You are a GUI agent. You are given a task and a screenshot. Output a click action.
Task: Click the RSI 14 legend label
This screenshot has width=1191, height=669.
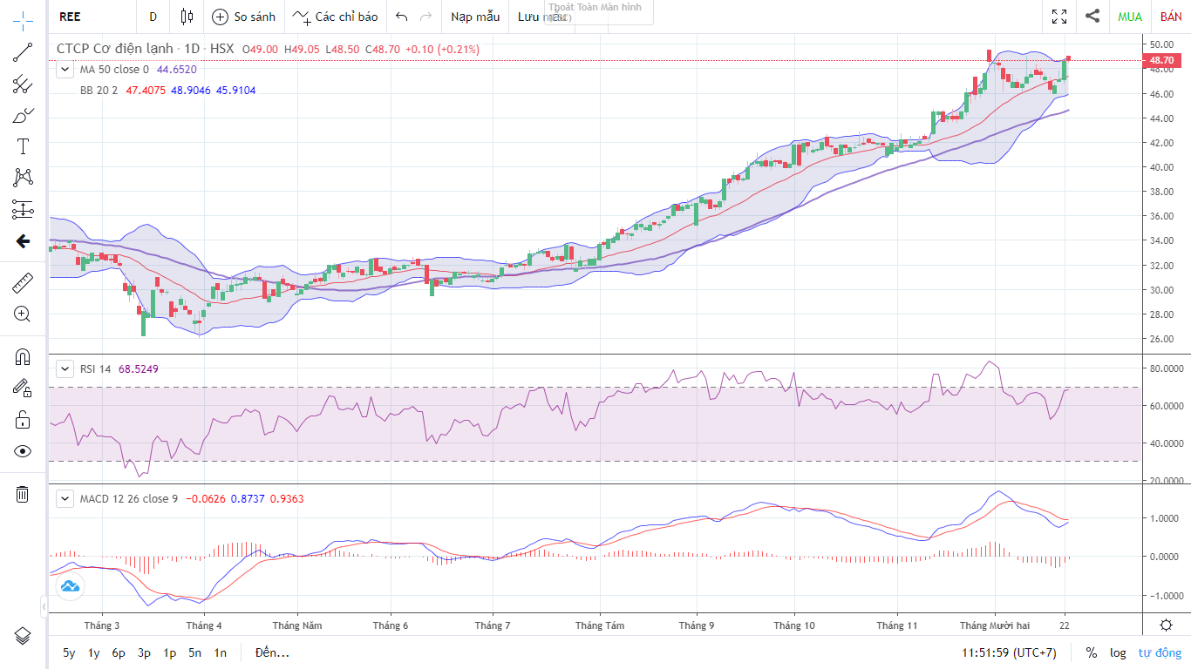tap(95, 368)
